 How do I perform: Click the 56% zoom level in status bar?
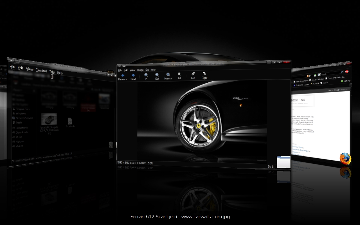(150, 163)
